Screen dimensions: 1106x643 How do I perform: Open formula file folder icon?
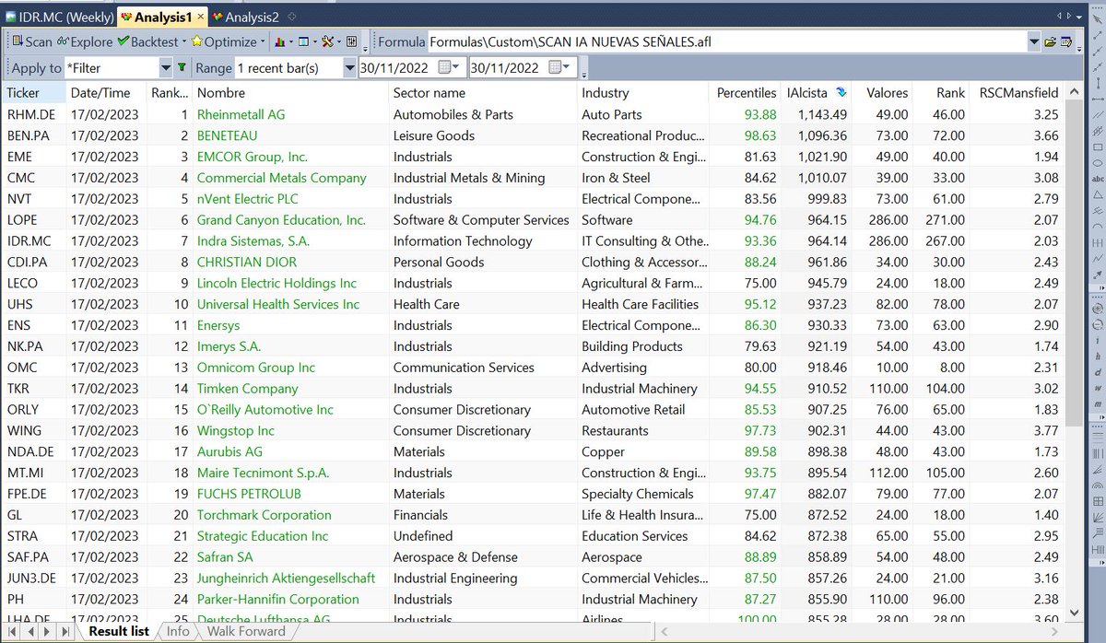1050,41
